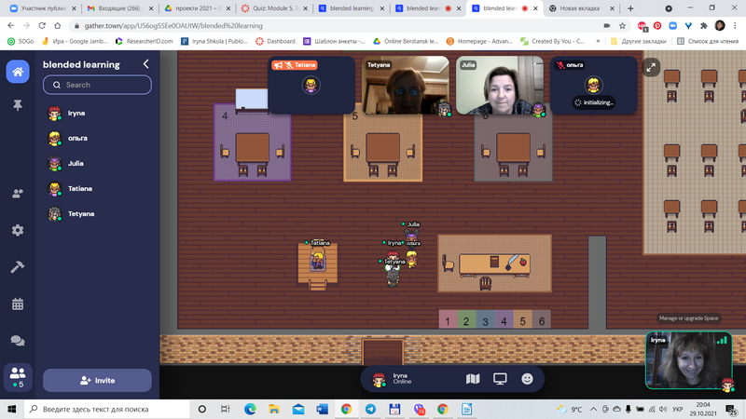Viewport: 746px width, 419px height.
Task: Collapse the blended learning panel chevron
Action: [x=146, y=64]
